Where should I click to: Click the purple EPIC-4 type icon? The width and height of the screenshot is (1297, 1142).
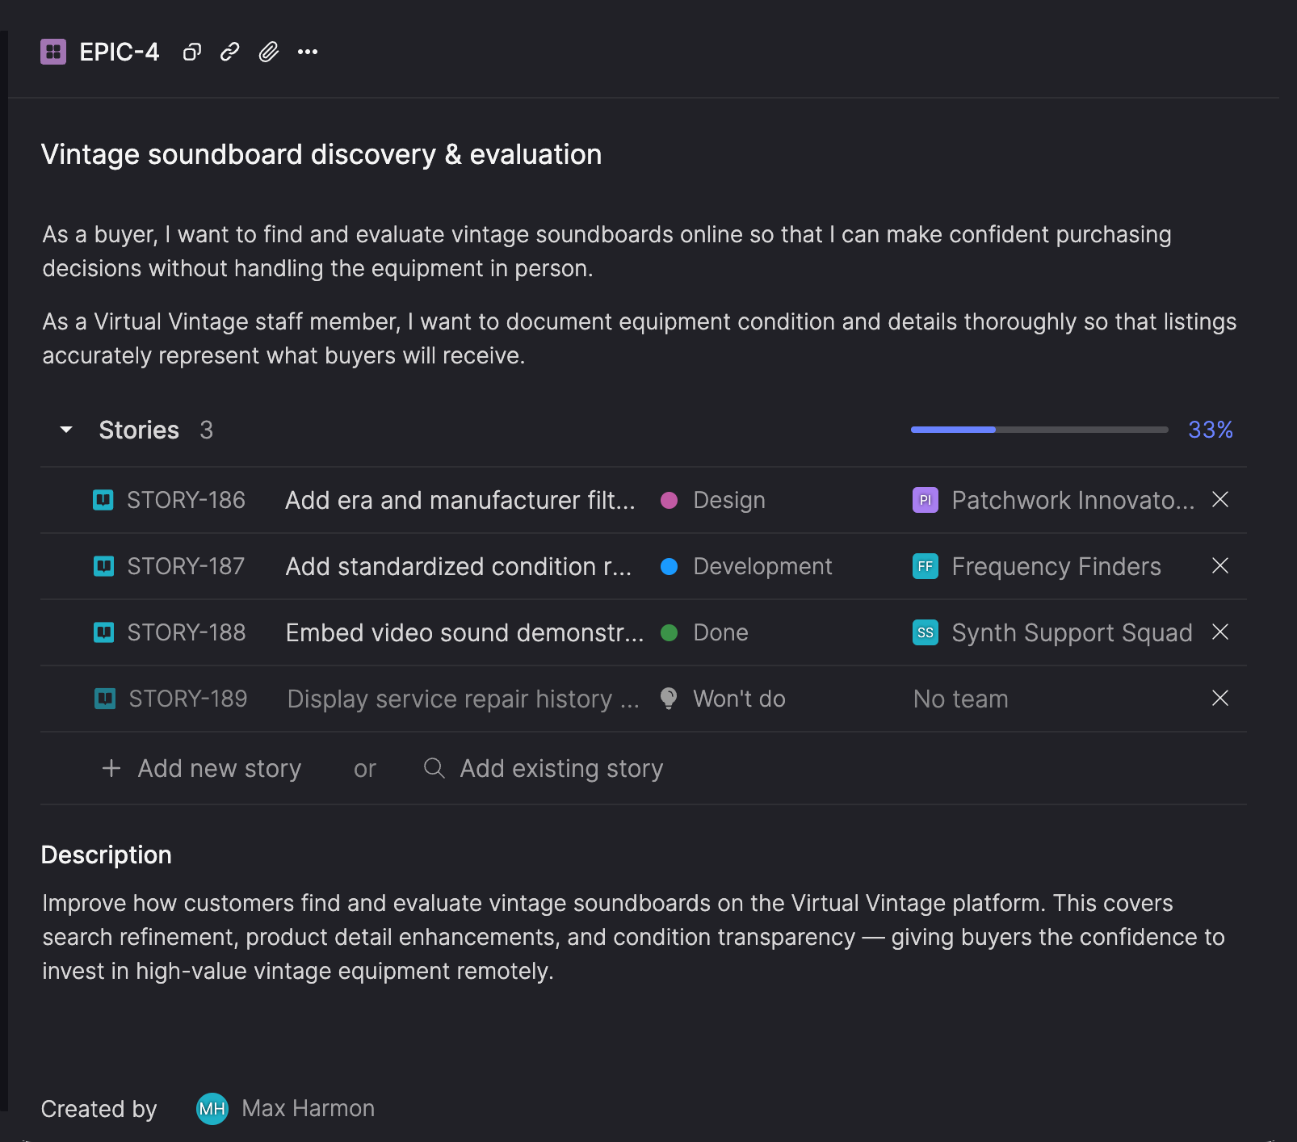coord(53,52)
